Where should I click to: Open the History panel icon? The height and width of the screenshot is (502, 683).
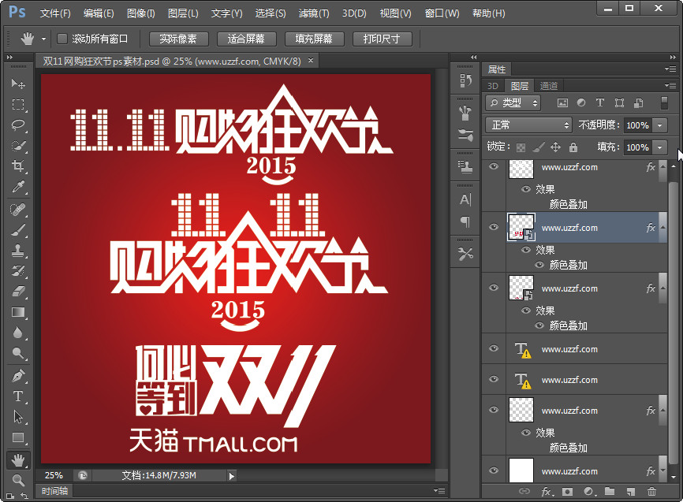click(x=465, y=80)
